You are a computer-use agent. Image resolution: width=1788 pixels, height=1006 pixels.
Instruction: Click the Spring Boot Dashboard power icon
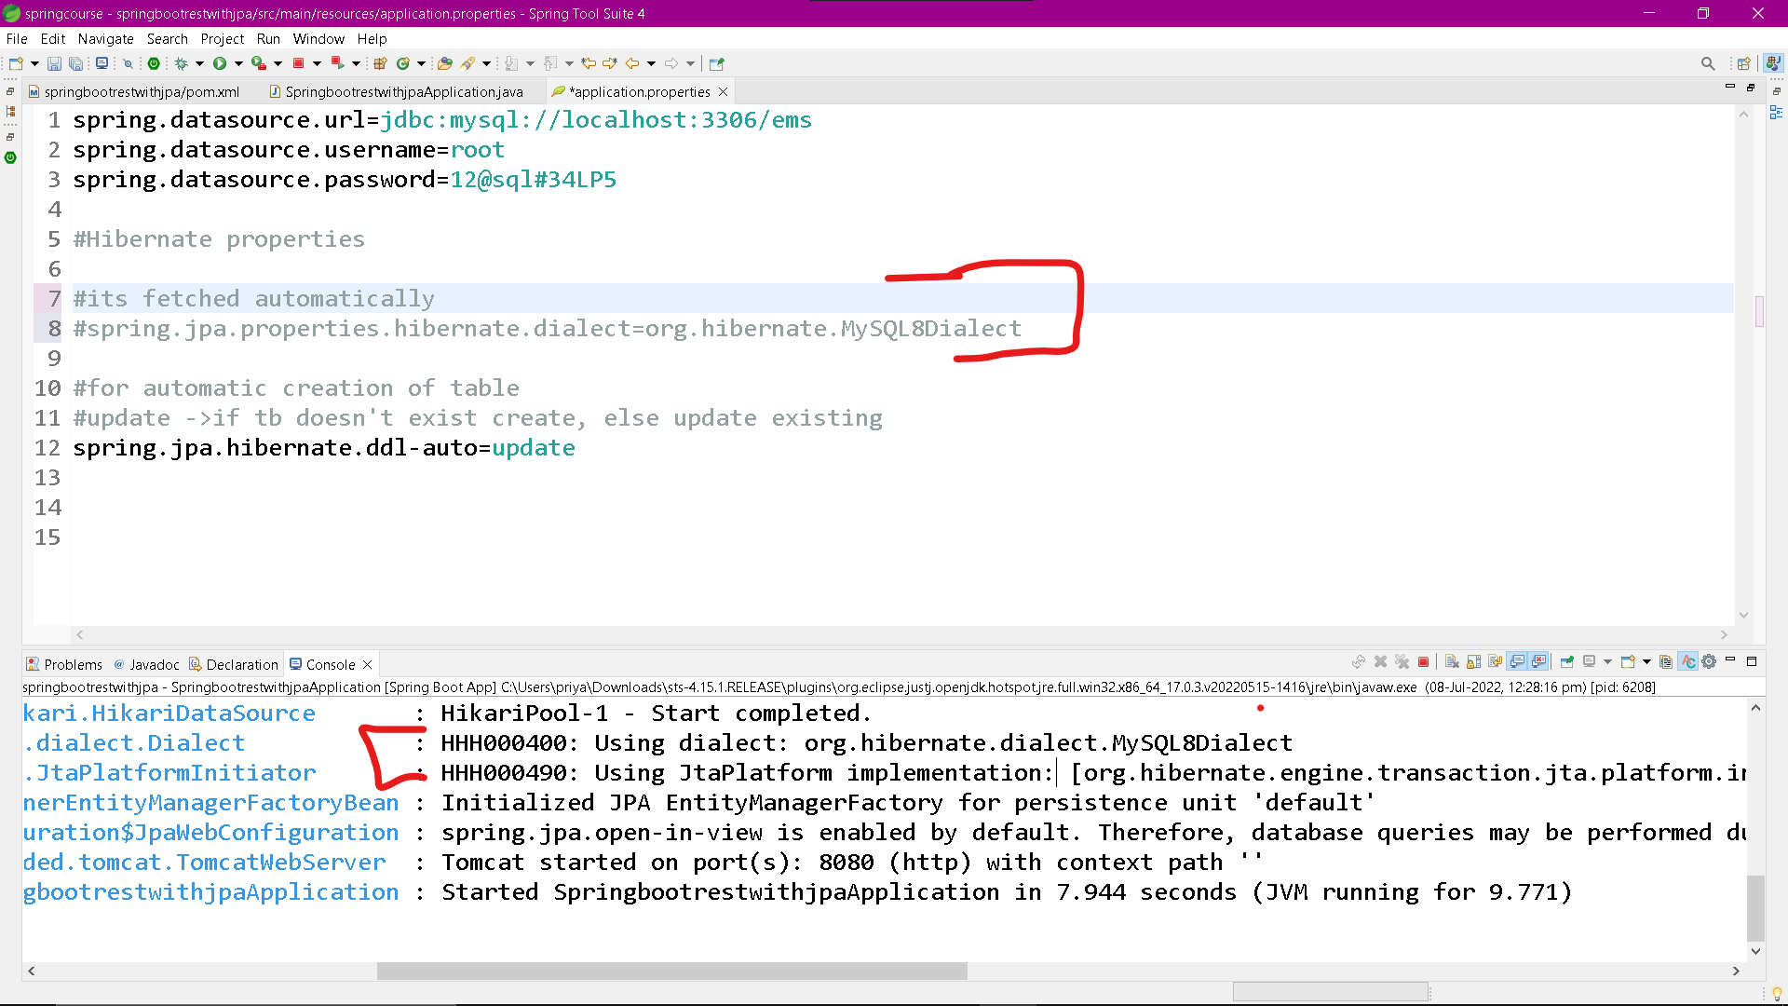click(154, 63)
